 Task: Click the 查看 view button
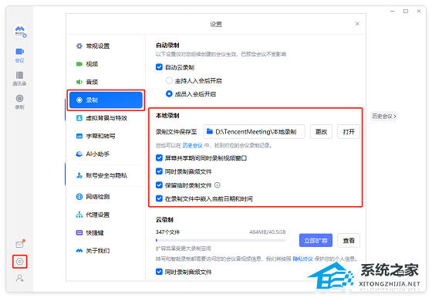point(349,240)
